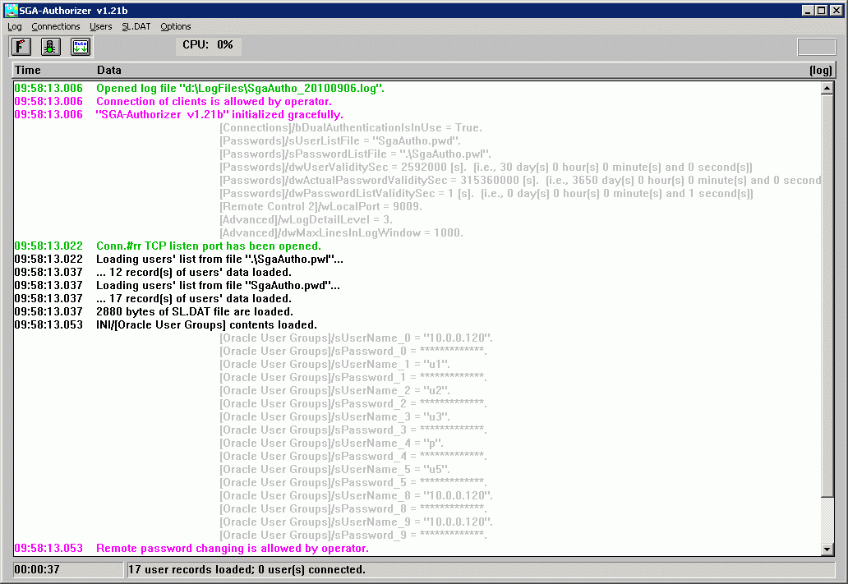Maximize the SGA-Authorizer window
848x584 pixels.
click(x=821, y=11)
